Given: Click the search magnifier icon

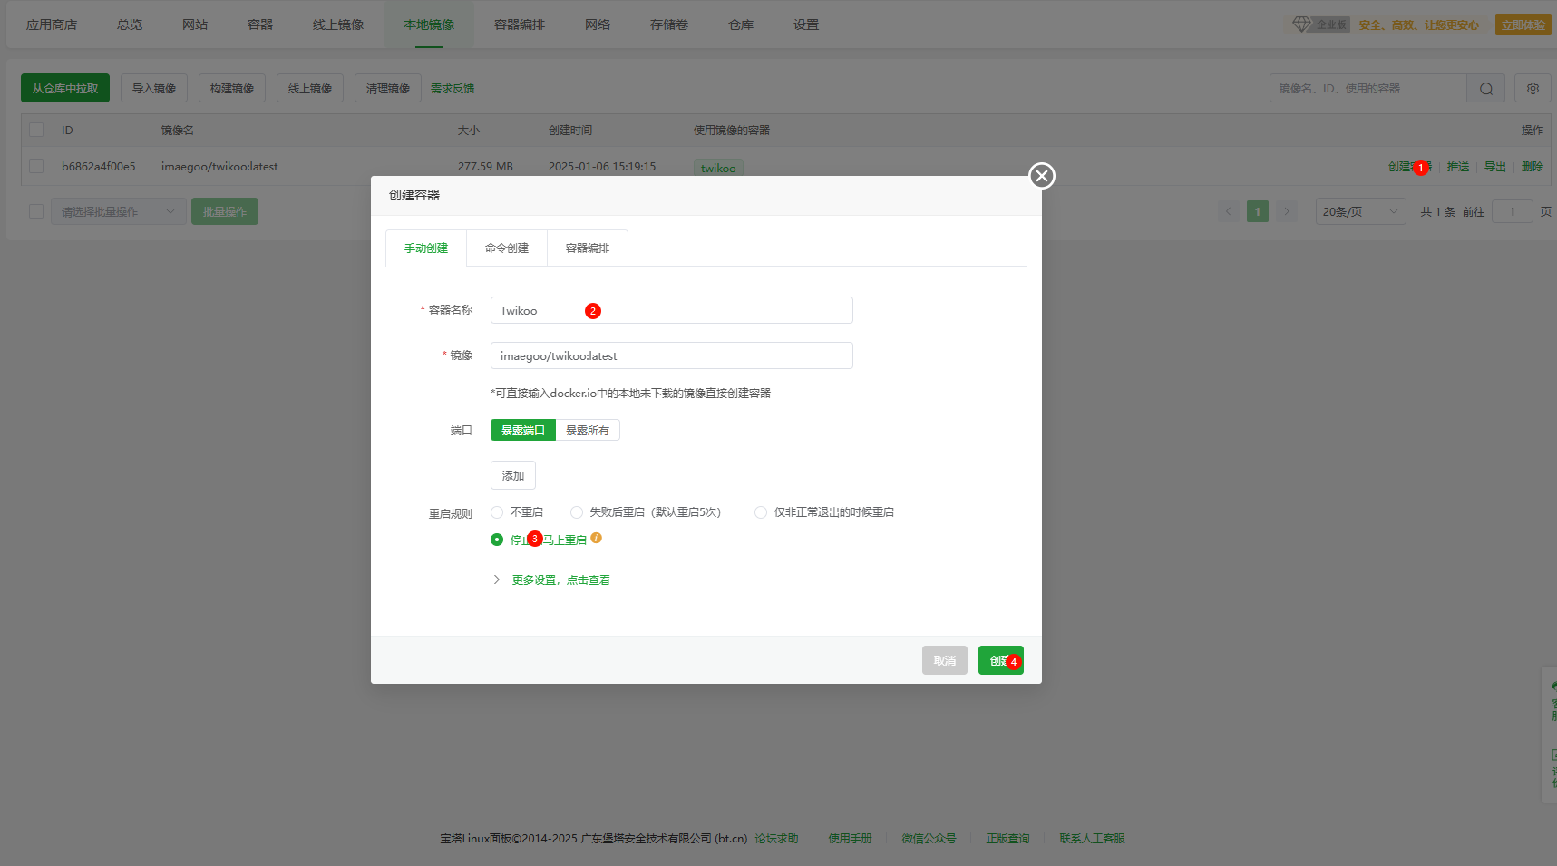Looking at the screenshot, I should [x=1485, y=89].
